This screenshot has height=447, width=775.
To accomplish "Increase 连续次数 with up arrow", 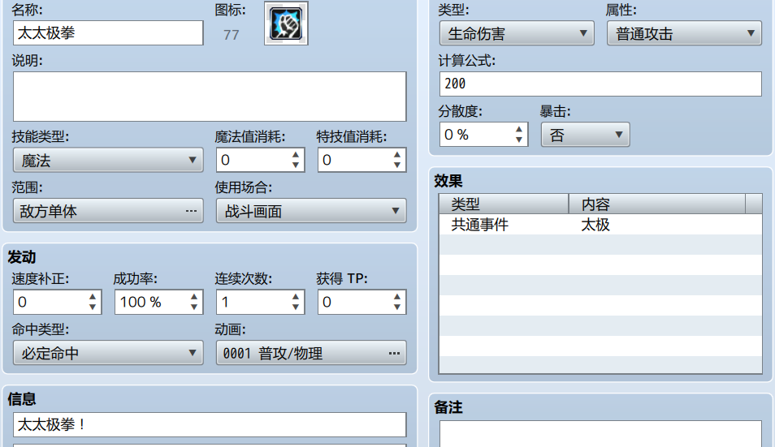I will 296,297.
